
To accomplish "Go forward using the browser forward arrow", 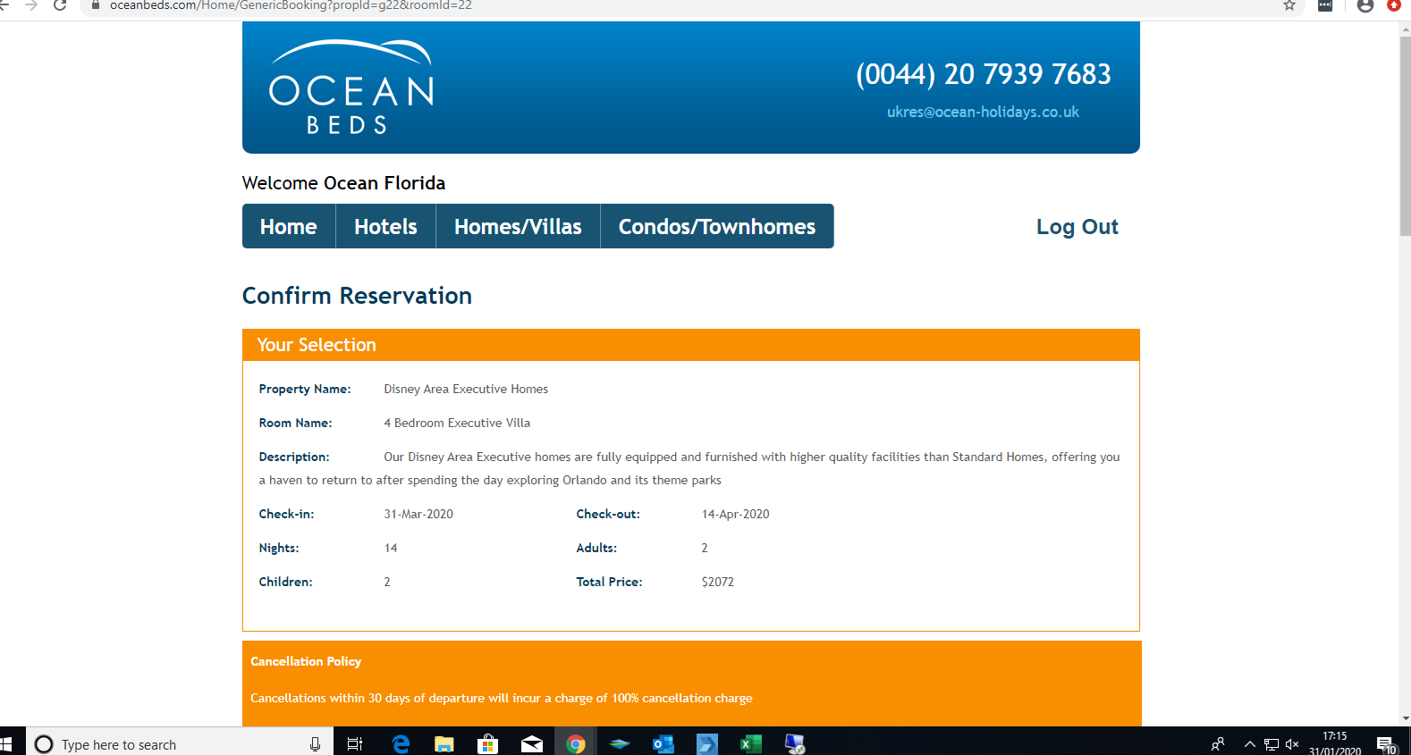I will coord(31,5).
